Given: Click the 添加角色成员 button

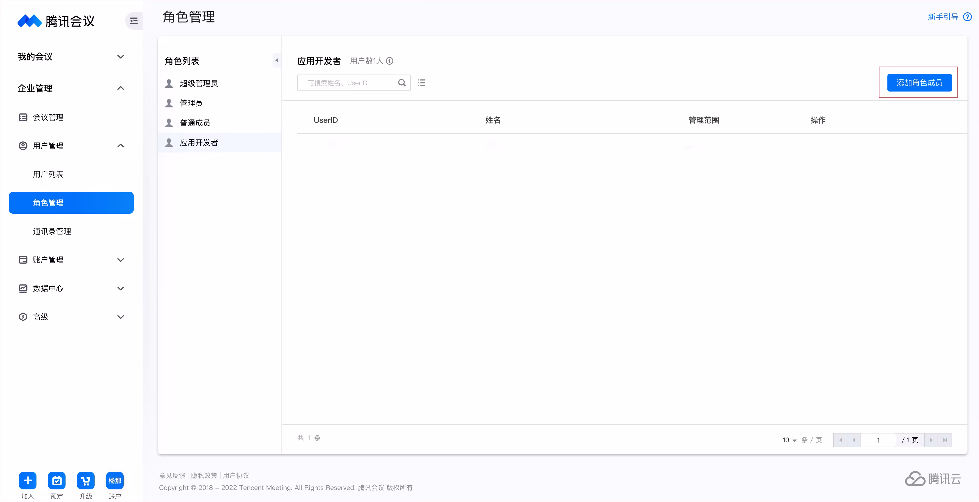Looking at the screenshot, I should 919,83.
